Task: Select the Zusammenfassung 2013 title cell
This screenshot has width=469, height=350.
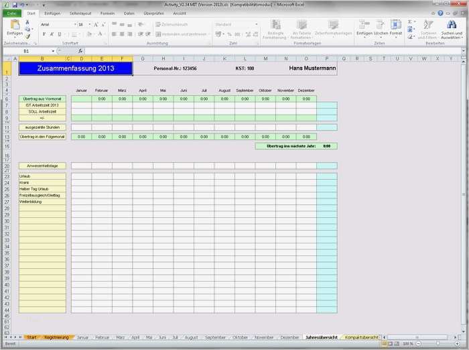Action: 76,68
